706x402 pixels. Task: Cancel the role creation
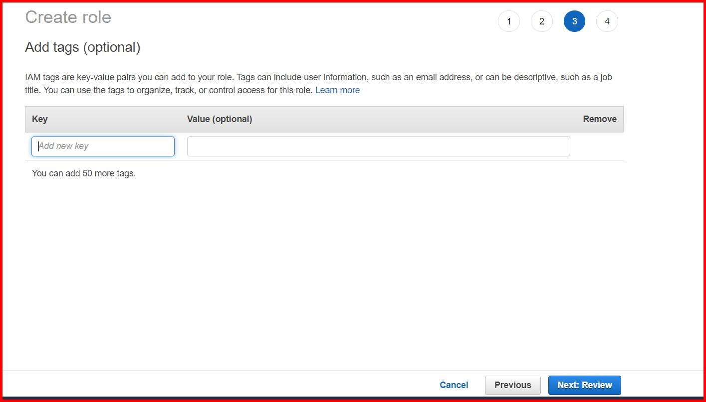point(453,385)
